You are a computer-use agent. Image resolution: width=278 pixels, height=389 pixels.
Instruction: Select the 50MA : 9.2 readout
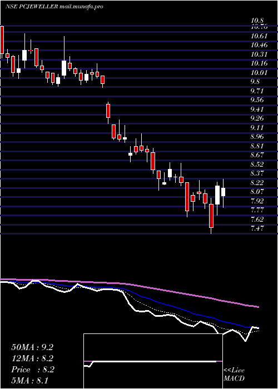[32, 347]
